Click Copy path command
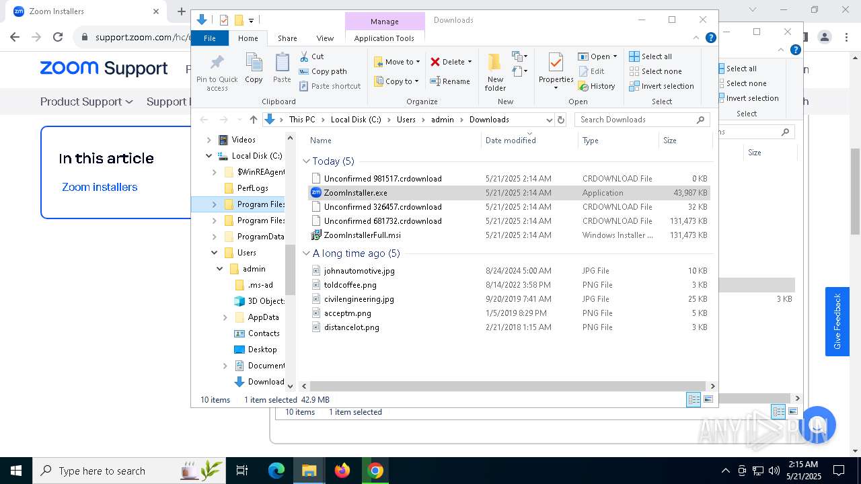861x484 pixels. (x=323, y=71)
